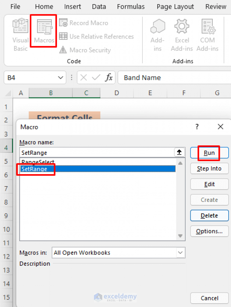Image resolution: width=231 pixels, height=307 pixels.
Task: Switch to the Insert tab
Action: pyautogui.click(x=72, y=6)
